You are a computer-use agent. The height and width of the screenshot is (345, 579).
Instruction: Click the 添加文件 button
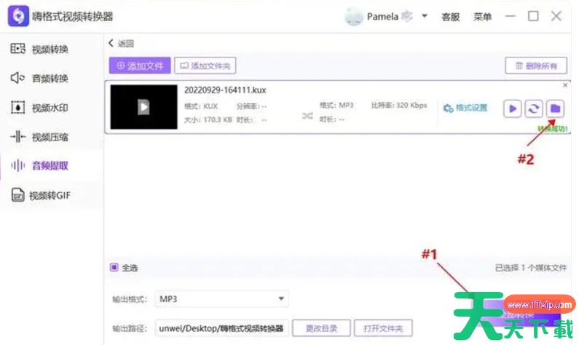click(140, 66)
